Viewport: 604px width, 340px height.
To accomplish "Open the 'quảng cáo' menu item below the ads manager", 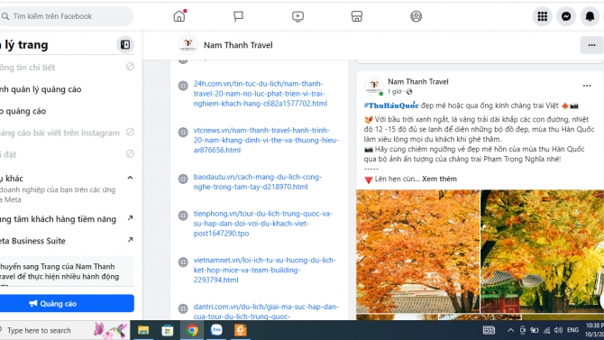I will (66, 111).
